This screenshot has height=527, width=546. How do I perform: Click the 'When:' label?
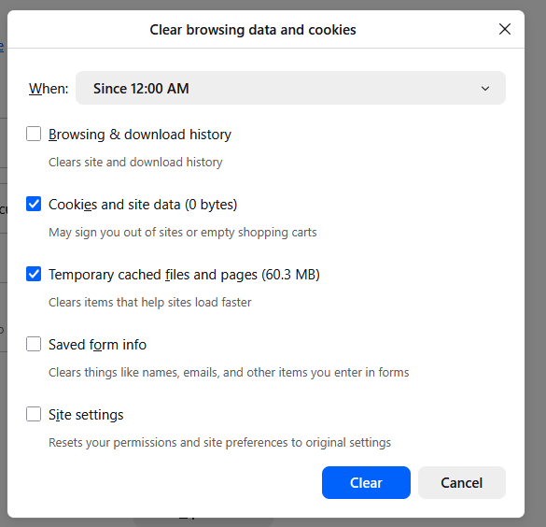tap(49, 89)
